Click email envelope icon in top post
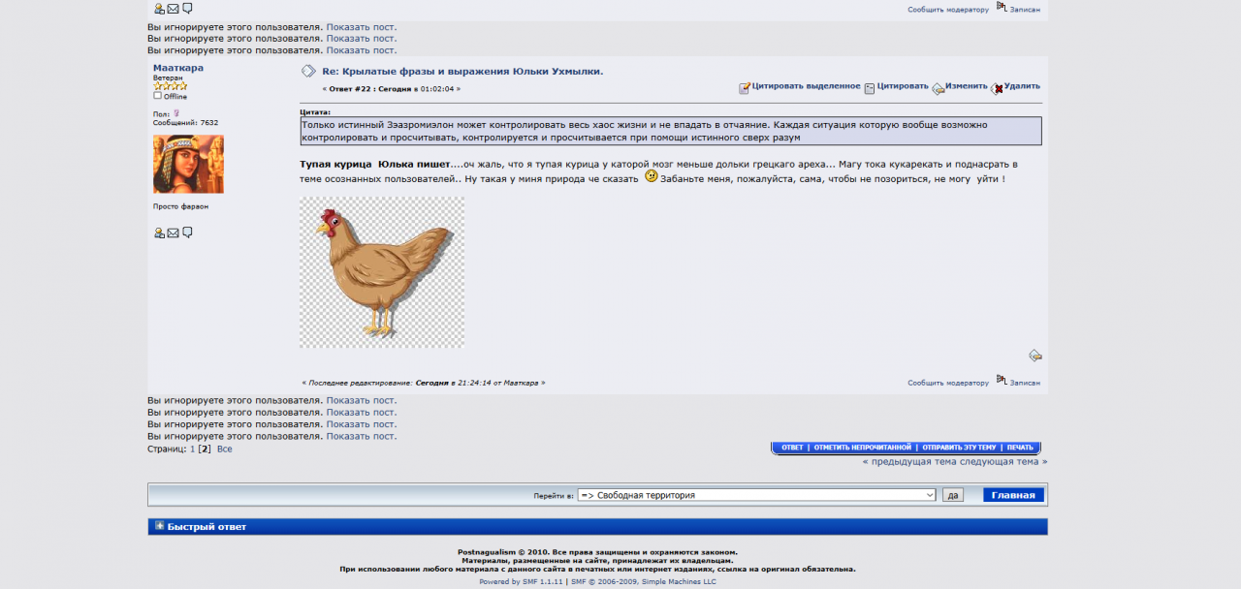 coord(173,10)
